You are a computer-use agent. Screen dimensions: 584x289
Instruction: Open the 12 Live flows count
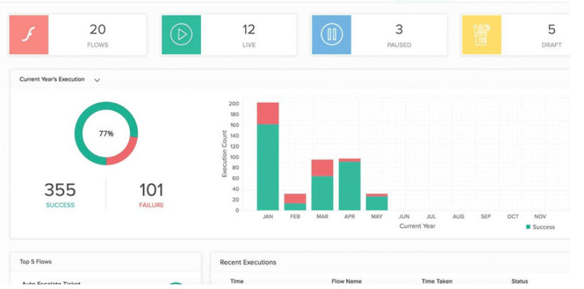click(x=248, y=30)
